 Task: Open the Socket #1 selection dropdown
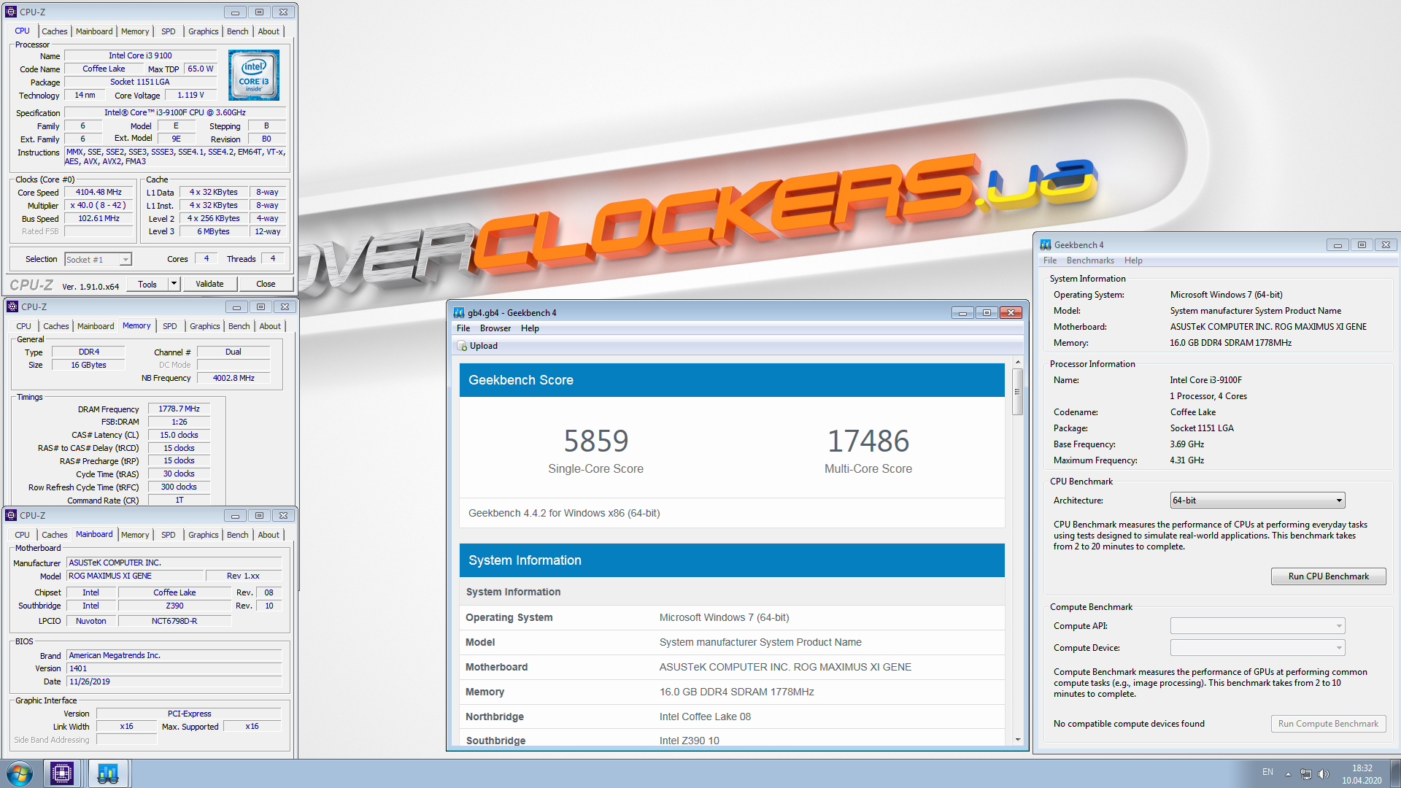pos(126,259)
